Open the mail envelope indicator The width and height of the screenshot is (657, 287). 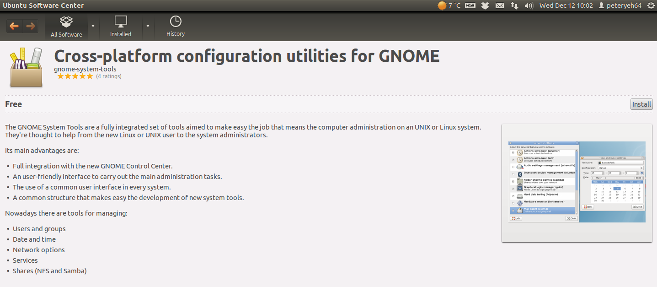pos(500,5)
